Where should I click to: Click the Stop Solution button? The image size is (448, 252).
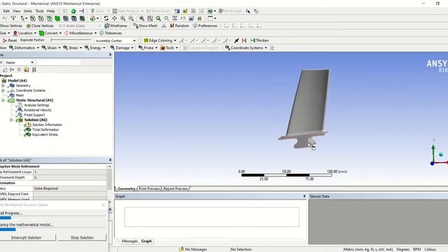pos(82,237)
